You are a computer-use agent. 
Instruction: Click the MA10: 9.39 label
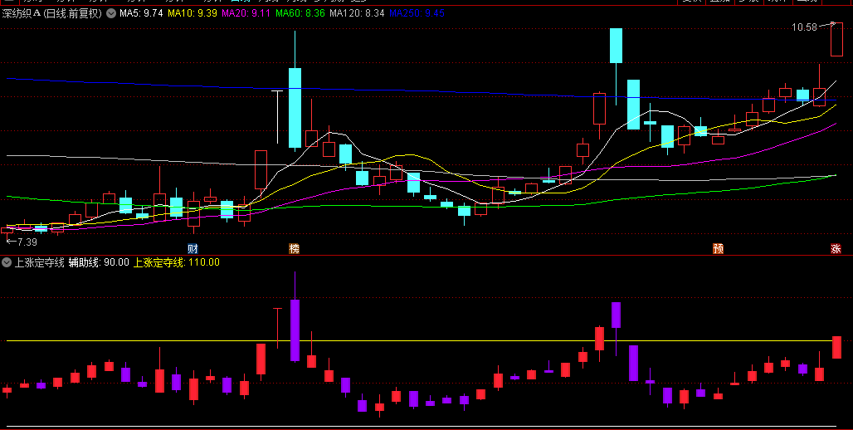coord(193,13)
